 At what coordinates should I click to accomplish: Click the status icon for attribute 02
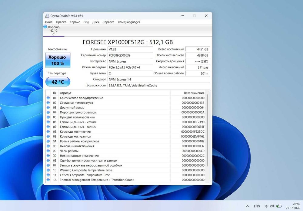click(48, 102)
